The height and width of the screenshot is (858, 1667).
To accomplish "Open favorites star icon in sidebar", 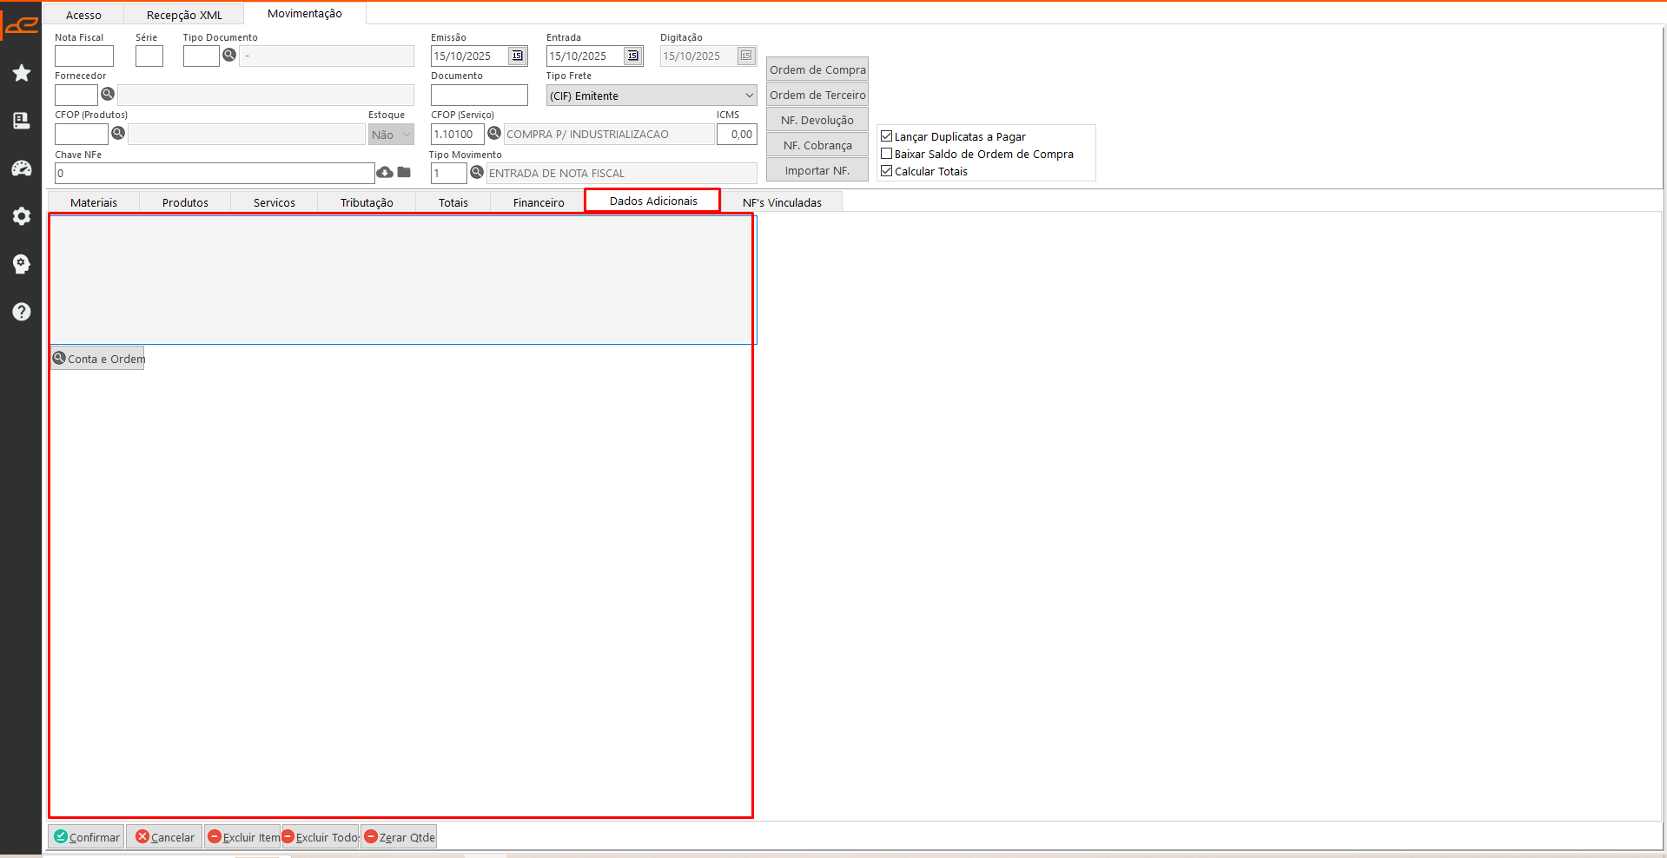I will 22,73.
